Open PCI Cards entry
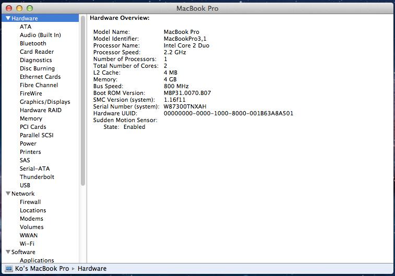 point(33,127)
